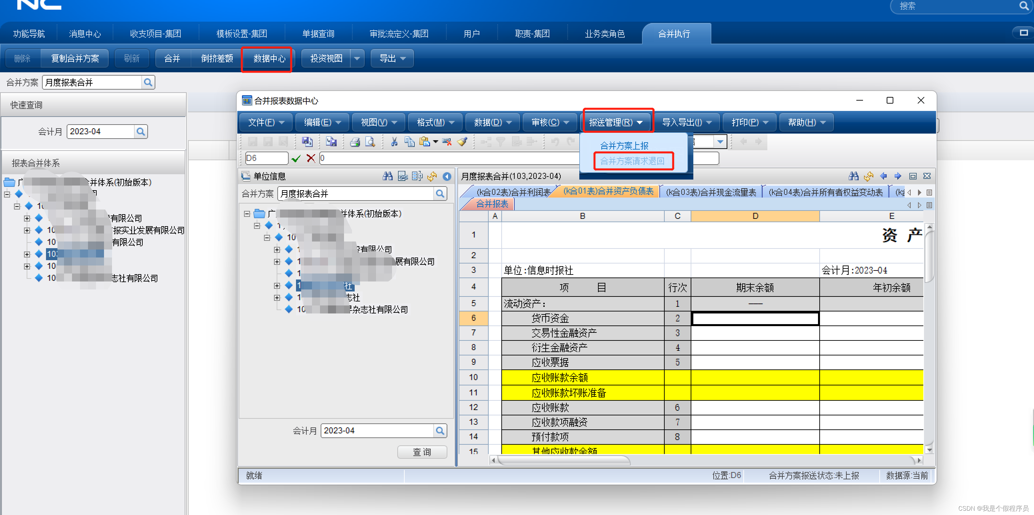Open the 文件(F) menu
The width and height of the screenshot is (1034, 515).
[266, 122]
